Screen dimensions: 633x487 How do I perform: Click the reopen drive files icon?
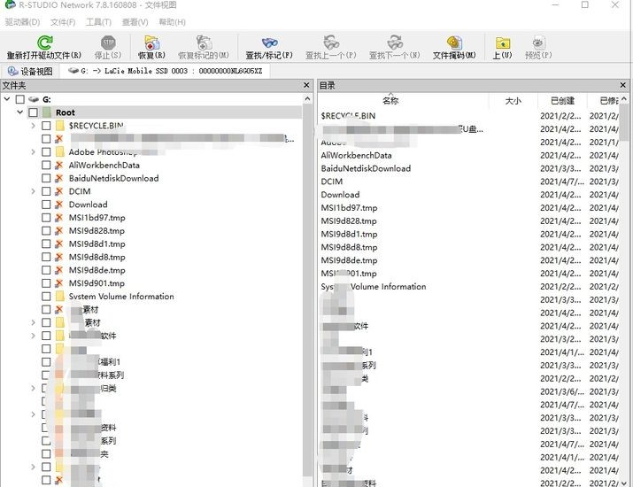coord(45,43)
